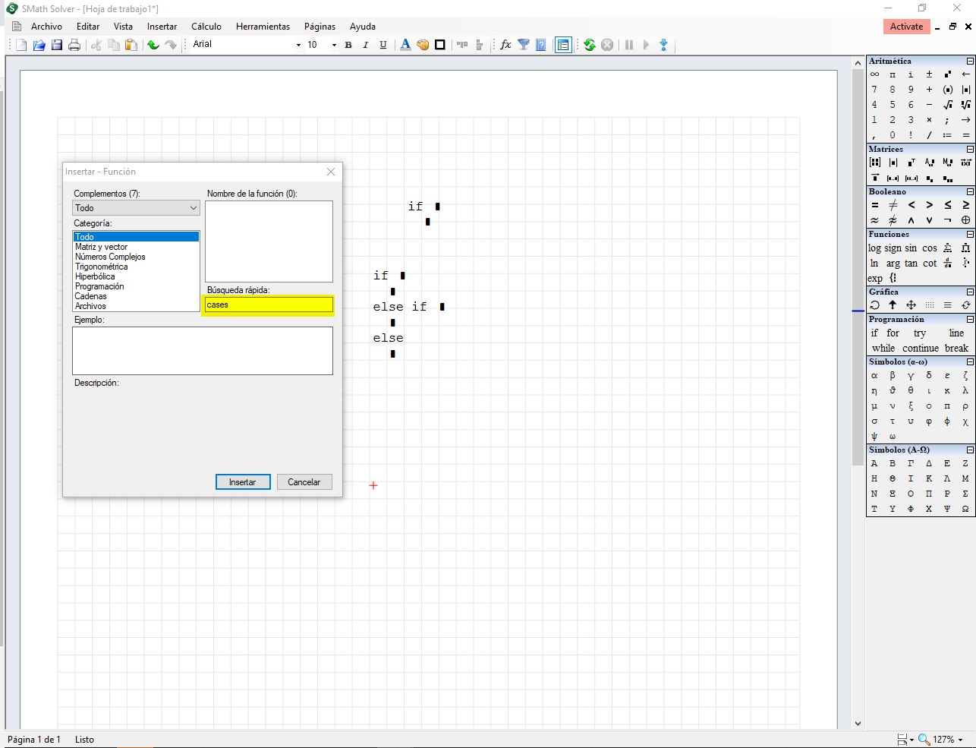Open the Arial font dropdown
Screen dimensions: 976x748
[298, 45]
